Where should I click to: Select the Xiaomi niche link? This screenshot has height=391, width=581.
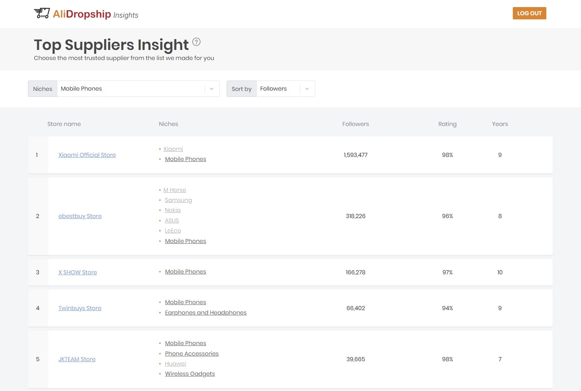[173, 149]
